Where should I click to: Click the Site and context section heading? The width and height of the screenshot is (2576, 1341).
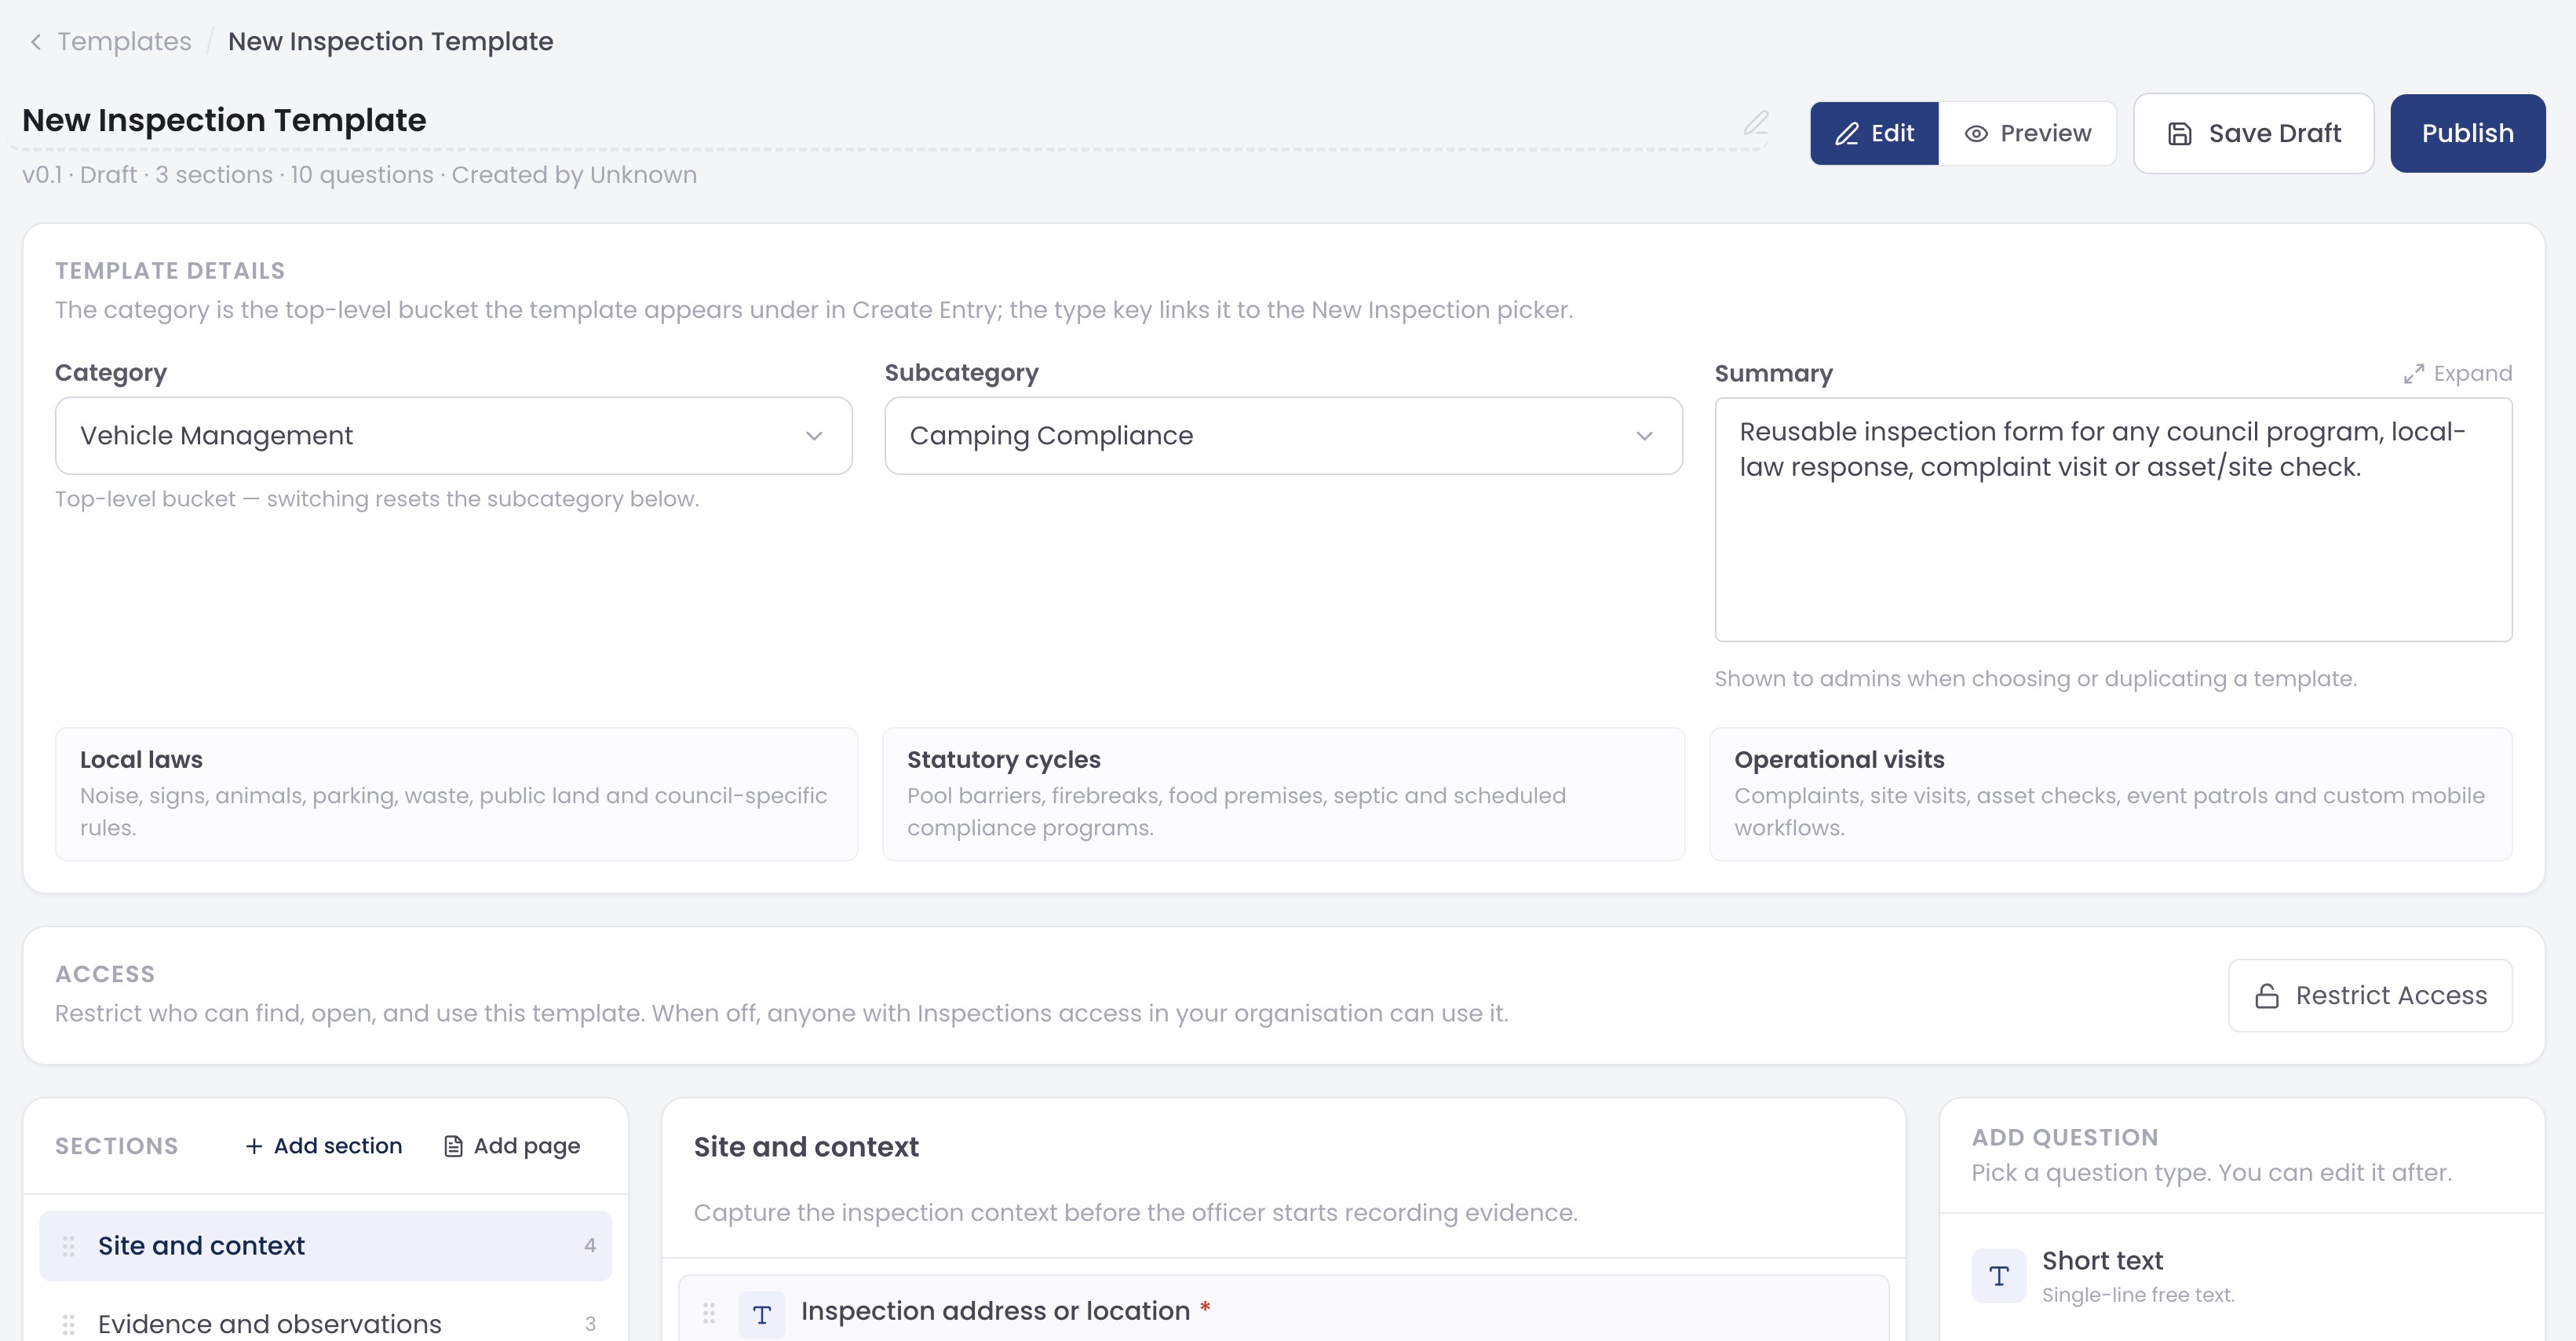point(806,1147)
